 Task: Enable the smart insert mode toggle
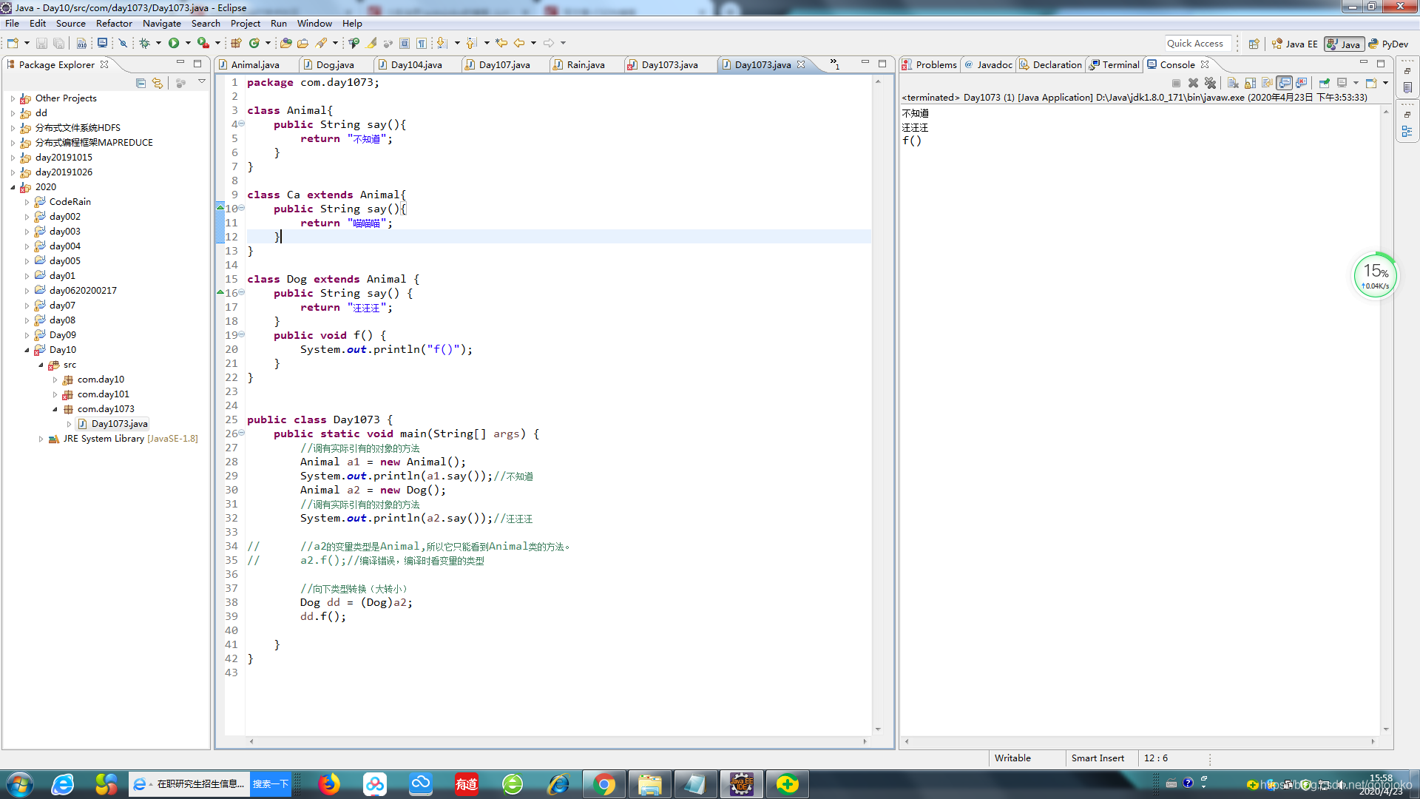coord(1098,758)
